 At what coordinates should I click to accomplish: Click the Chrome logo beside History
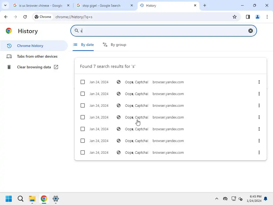[x=9, y=31]
